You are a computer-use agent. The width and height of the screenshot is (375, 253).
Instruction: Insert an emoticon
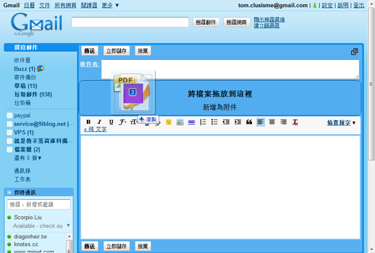(169, 122)
